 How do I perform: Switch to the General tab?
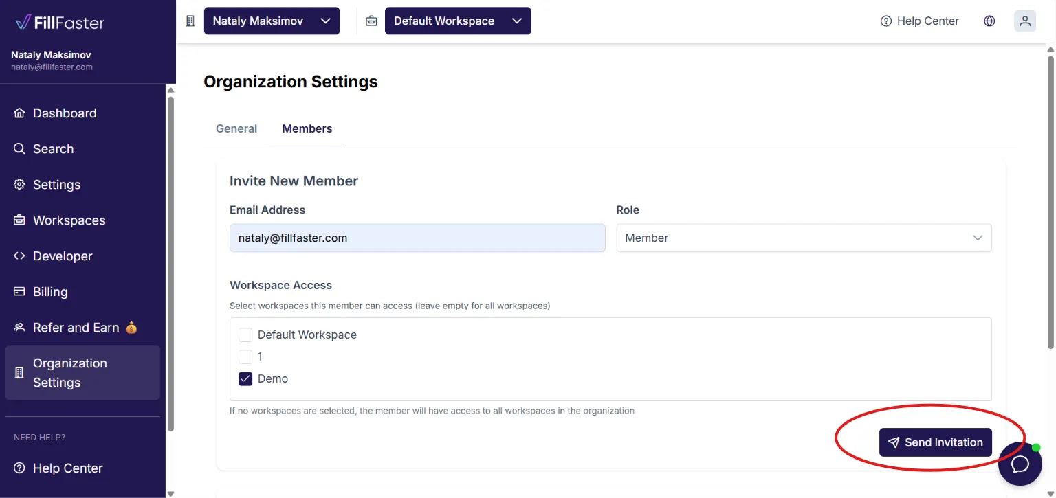coord(236,129)
